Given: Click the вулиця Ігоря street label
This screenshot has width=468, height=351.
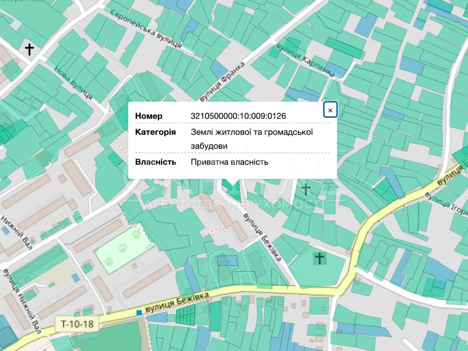Looking at the screenshot, I should [x=446, y=201].
